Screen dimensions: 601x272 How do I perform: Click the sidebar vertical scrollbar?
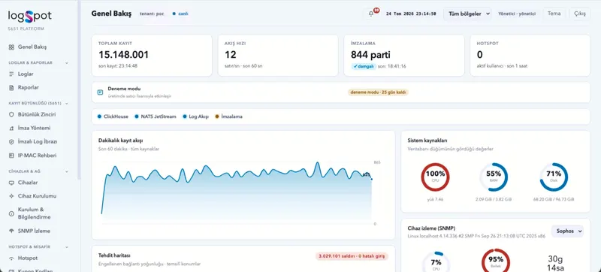click(79, 90)
